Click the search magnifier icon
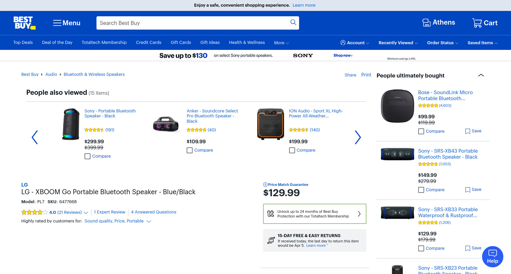 (293, 22)
